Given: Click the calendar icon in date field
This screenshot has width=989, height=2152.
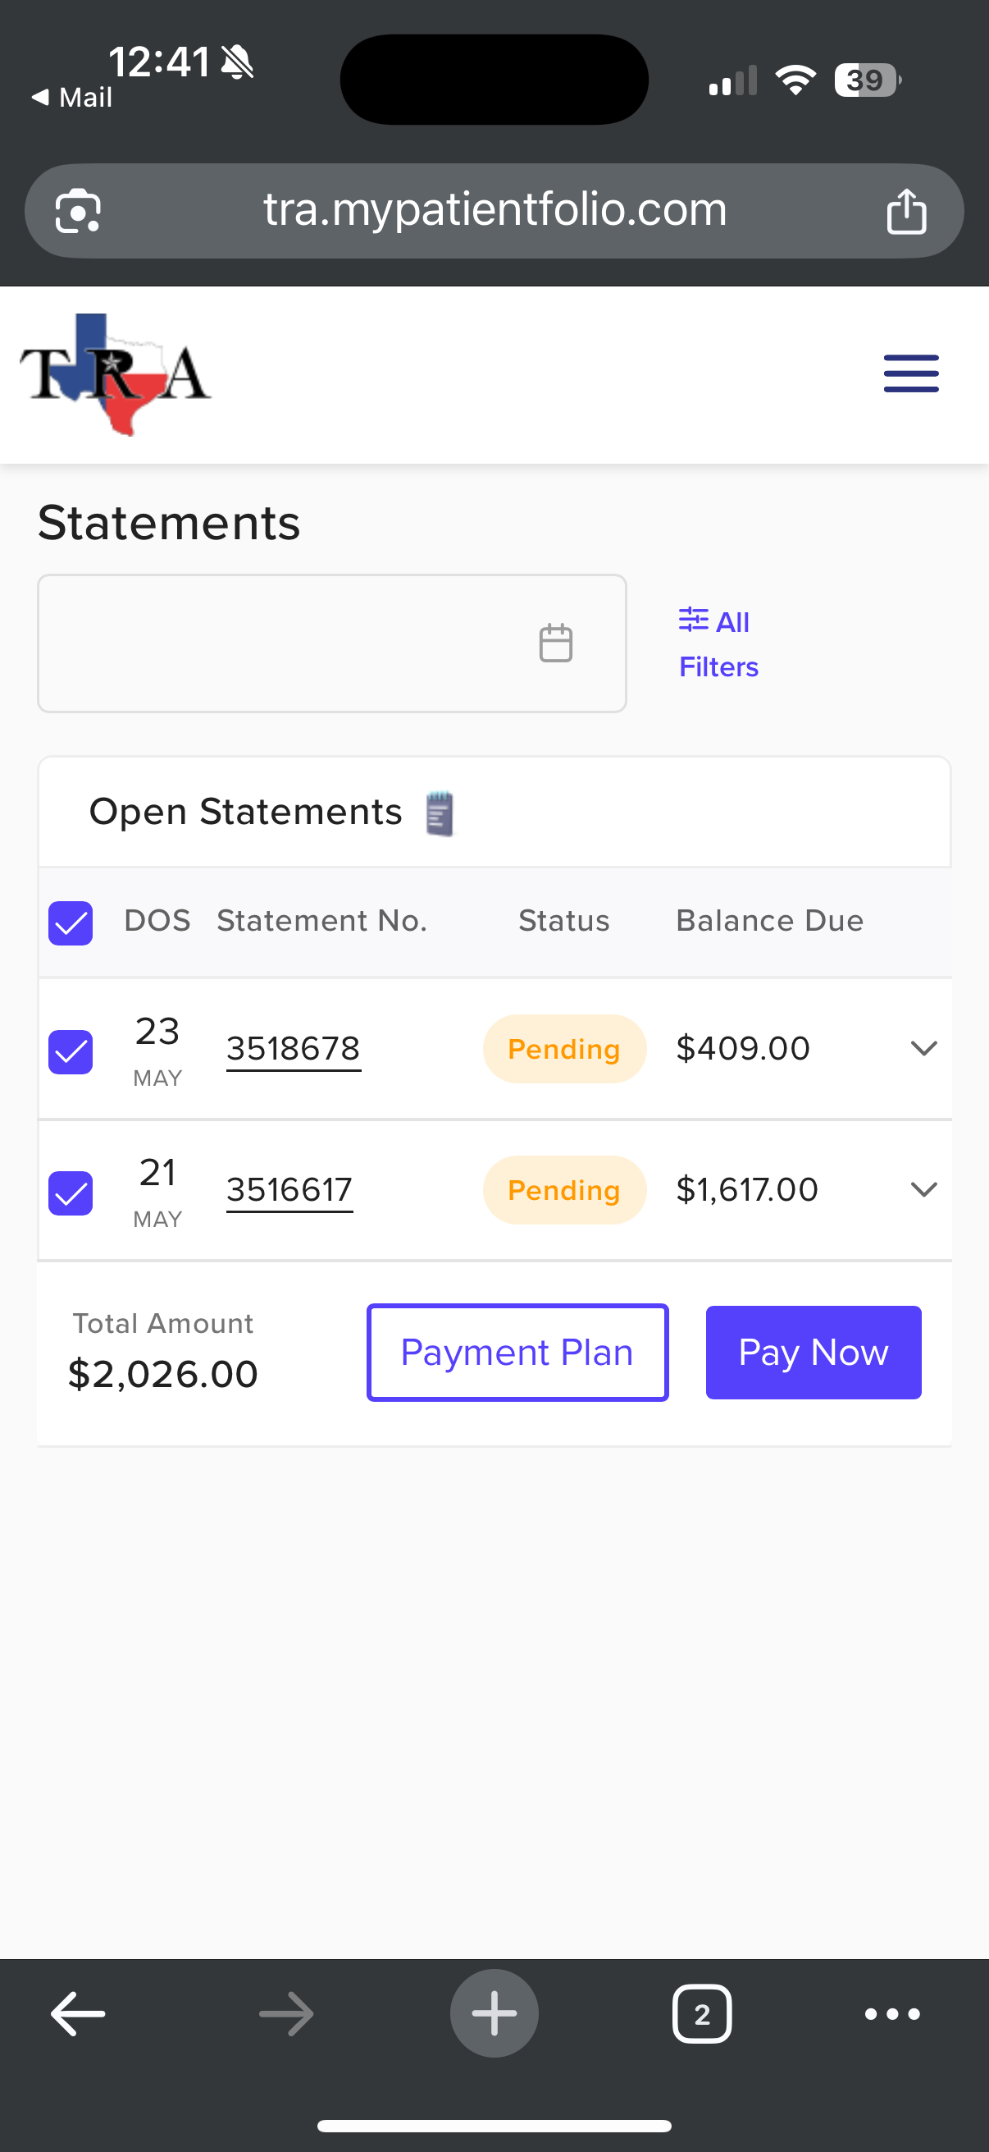Looking at the screenshot, I should (x=555, y=643).
